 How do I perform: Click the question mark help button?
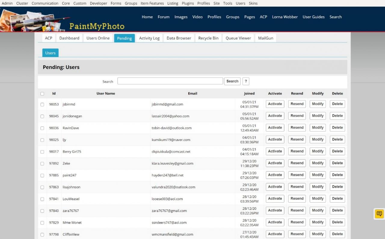(x=246, y=81)
